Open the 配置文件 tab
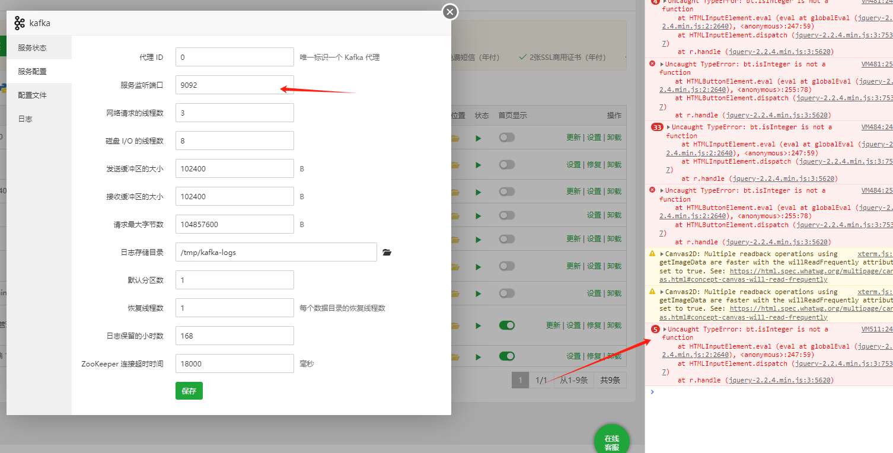 click(x=39, y=95)
